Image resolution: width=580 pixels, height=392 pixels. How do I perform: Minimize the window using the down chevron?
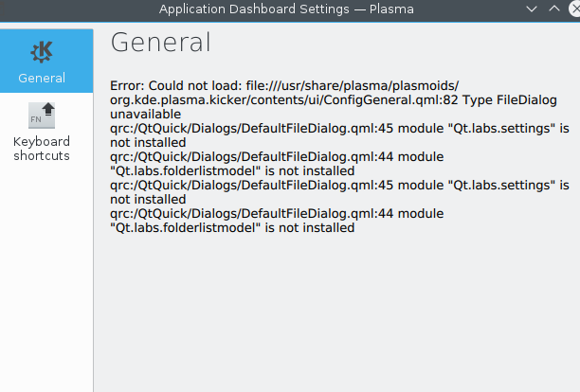point(532,9)
